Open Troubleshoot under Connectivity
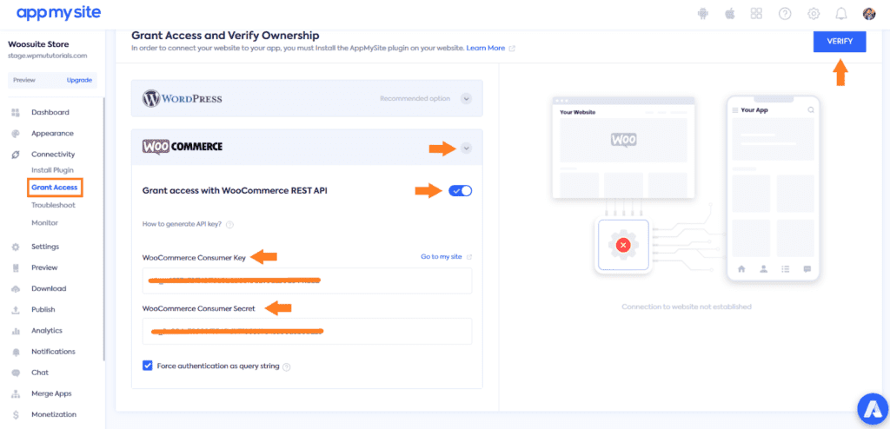This screenshot has width=890, height=429. 53,205
